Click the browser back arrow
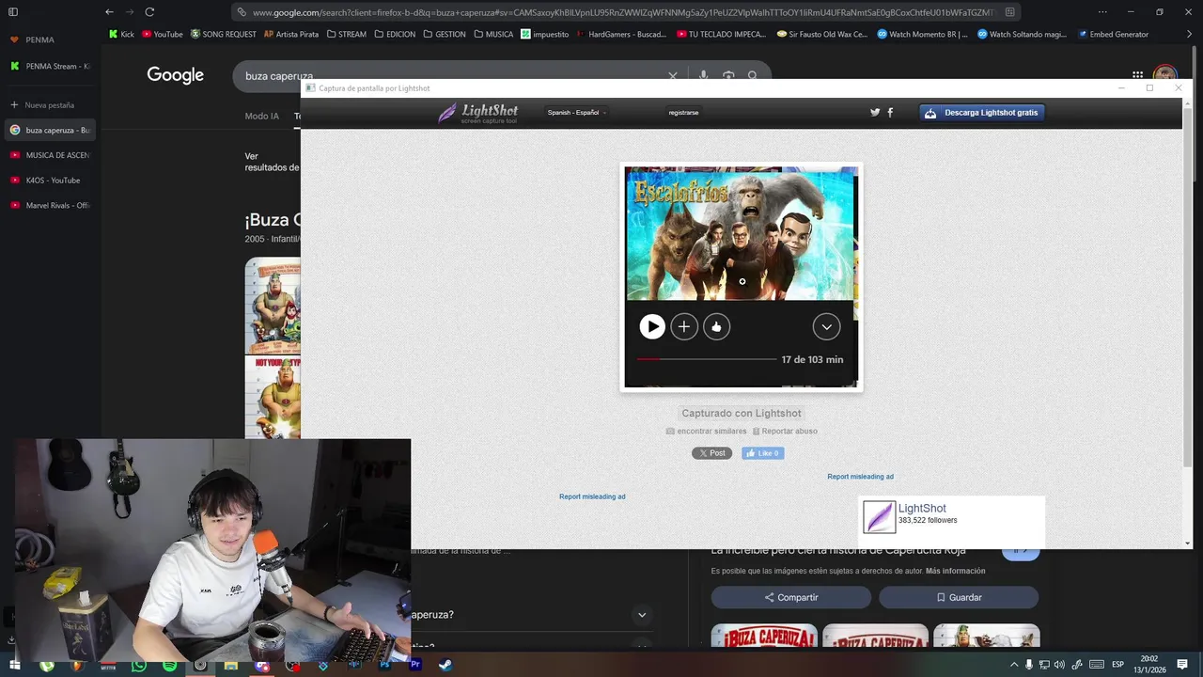 click(109, 12)
